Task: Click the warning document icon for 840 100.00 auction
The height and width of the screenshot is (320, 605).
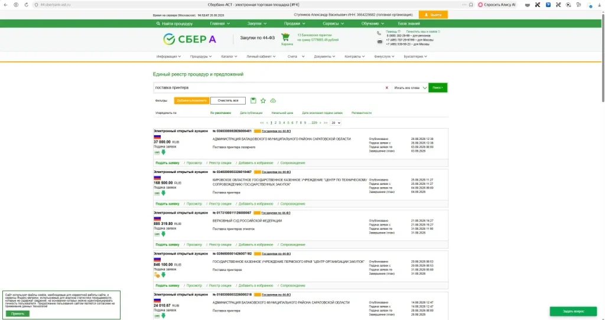Action: point(157,275)
